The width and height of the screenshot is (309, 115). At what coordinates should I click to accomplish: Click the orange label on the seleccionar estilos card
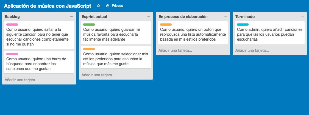[89, 49]
